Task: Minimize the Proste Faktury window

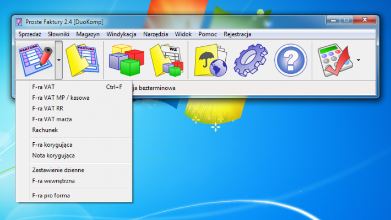Action: tap(333, 20)
